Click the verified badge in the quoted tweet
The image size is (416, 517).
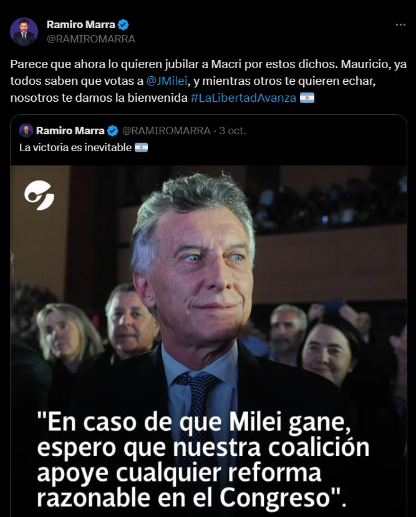[113, 131]
